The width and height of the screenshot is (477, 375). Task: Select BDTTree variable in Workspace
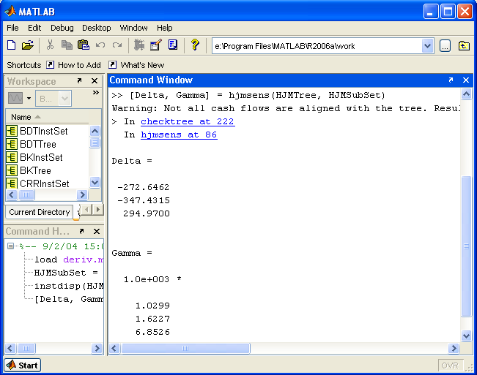tap(38, 144)
